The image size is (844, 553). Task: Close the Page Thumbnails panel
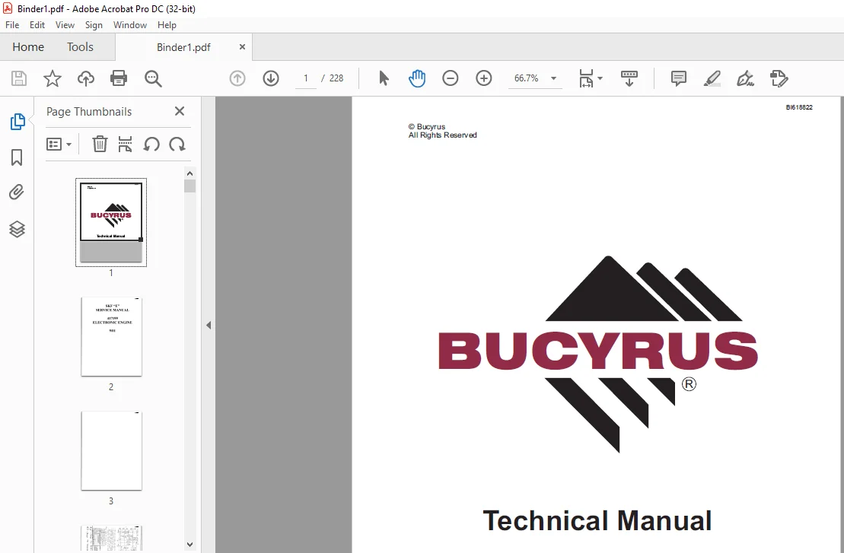(x=180, y=111)
